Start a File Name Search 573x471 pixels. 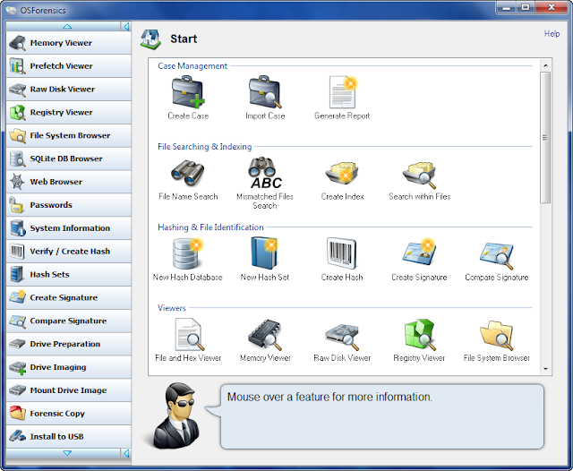(x=188, y=179)
